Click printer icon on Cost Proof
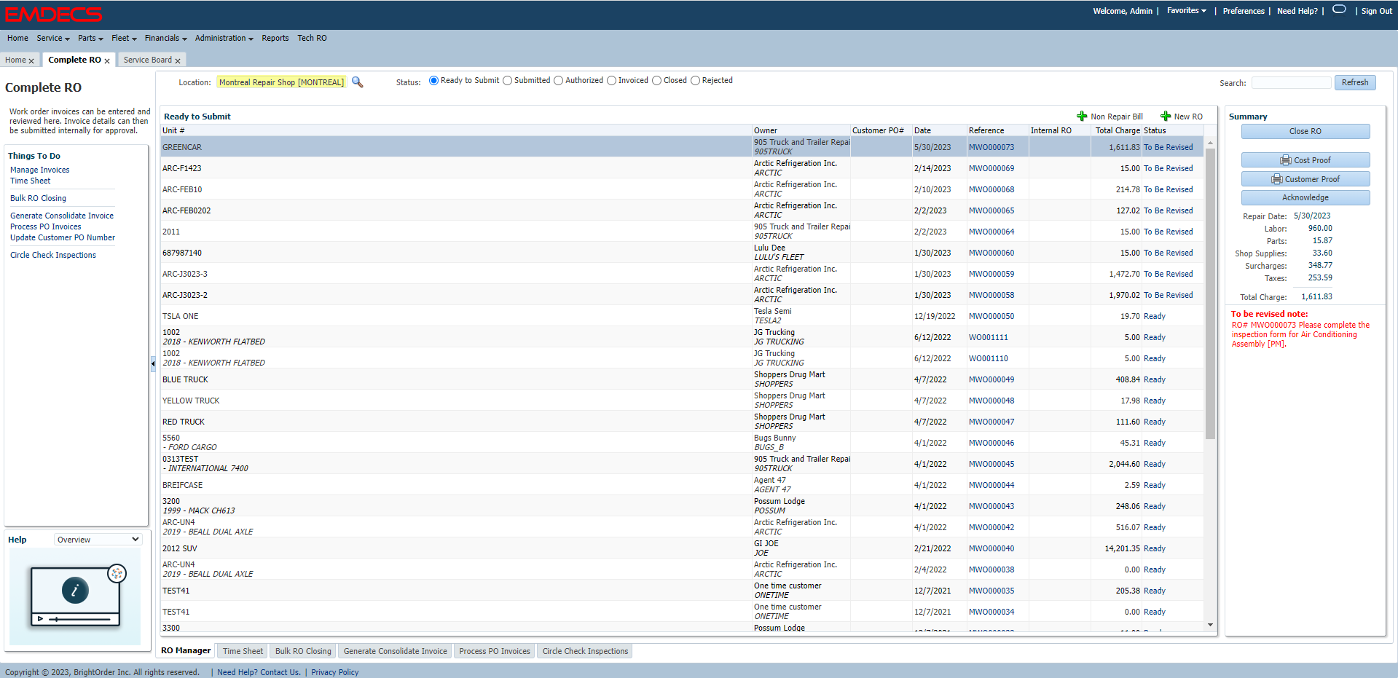 1286,160
